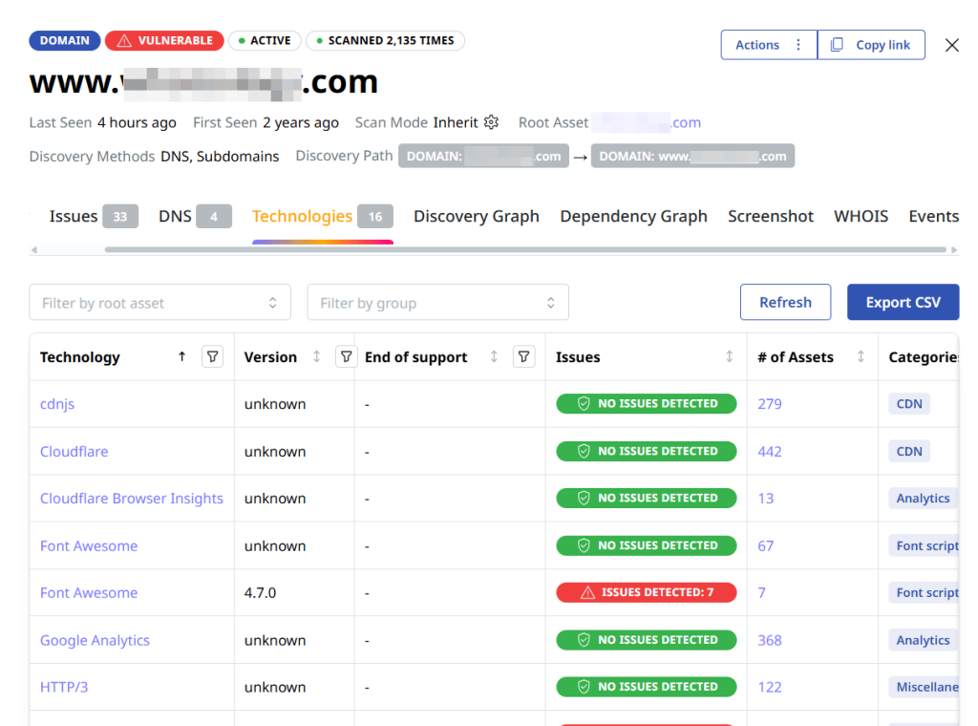Open the Google Analytics link
This screenshot has width=978, height=726.
coord(95,640)
